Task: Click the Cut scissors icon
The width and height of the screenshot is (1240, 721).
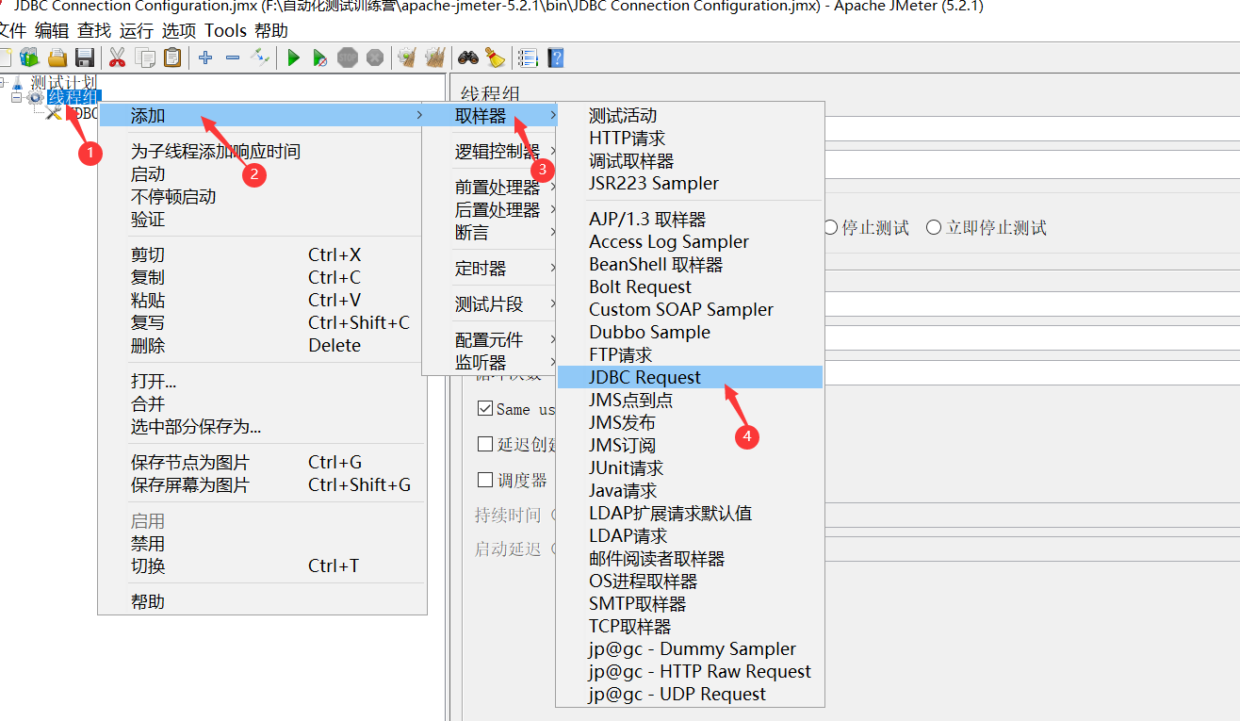Action: pos(117,57)
